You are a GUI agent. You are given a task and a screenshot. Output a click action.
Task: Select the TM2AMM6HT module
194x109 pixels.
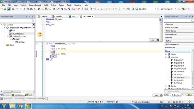tap(179, 66)
